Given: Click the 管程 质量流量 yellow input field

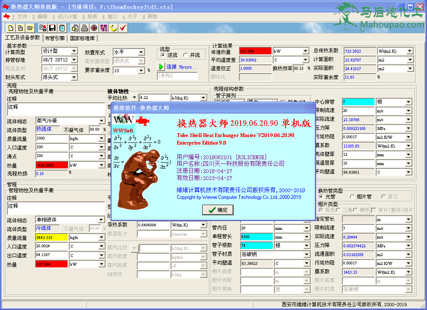Looking at the screenshot, I should pyautogui.click(x=51, y=237).
